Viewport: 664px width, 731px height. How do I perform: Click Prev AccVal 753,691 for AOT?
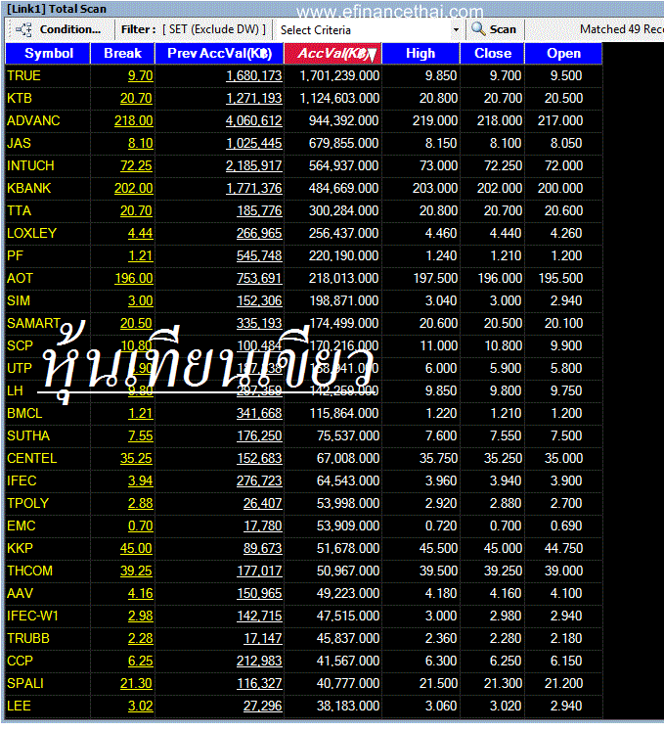pos(259,278)
